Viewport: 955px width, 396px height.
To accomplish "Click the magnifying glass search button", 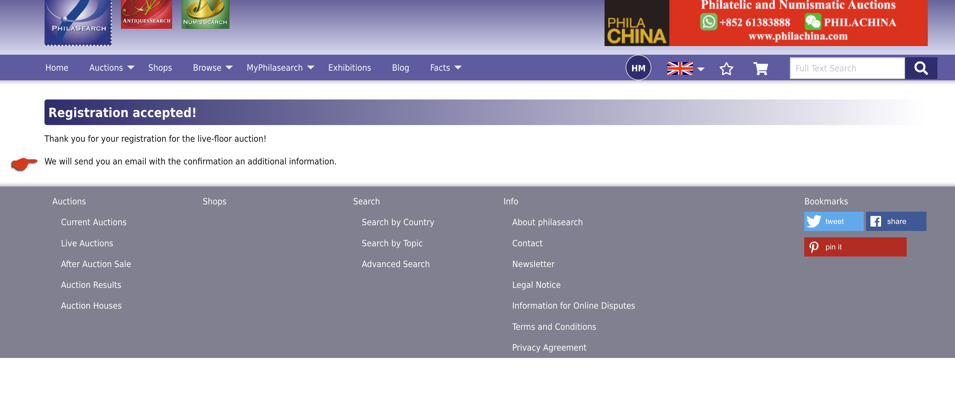I will pyautogui.click(x=920, y=68).
